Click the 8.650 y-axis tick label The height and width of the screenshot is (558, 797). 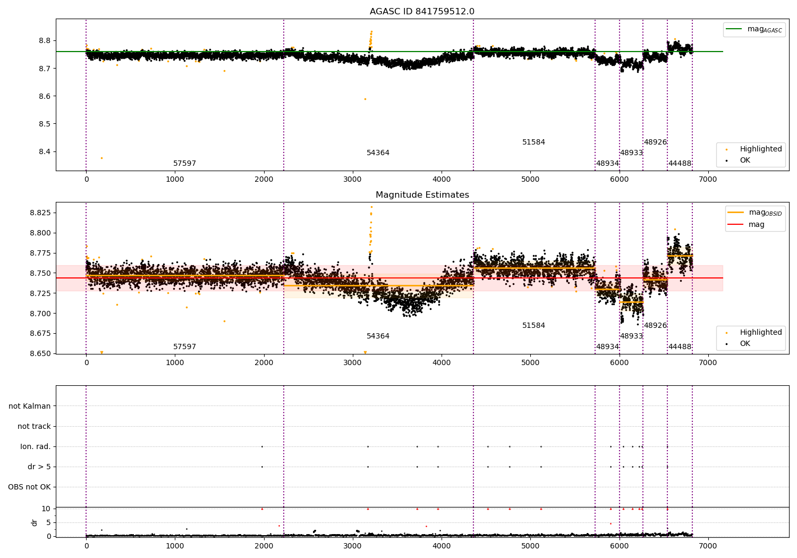coord(40,353)
